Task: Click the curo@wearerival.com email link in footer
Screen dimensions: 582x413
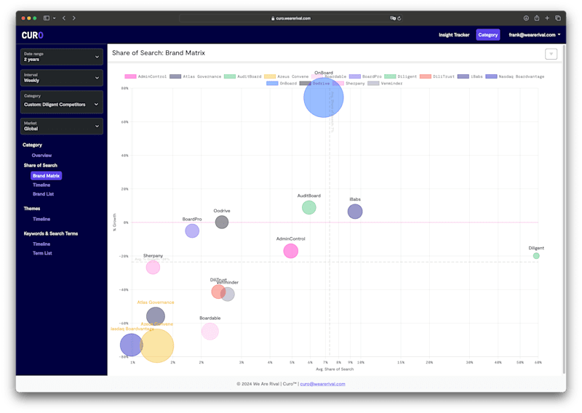Action: pos(322,384)
